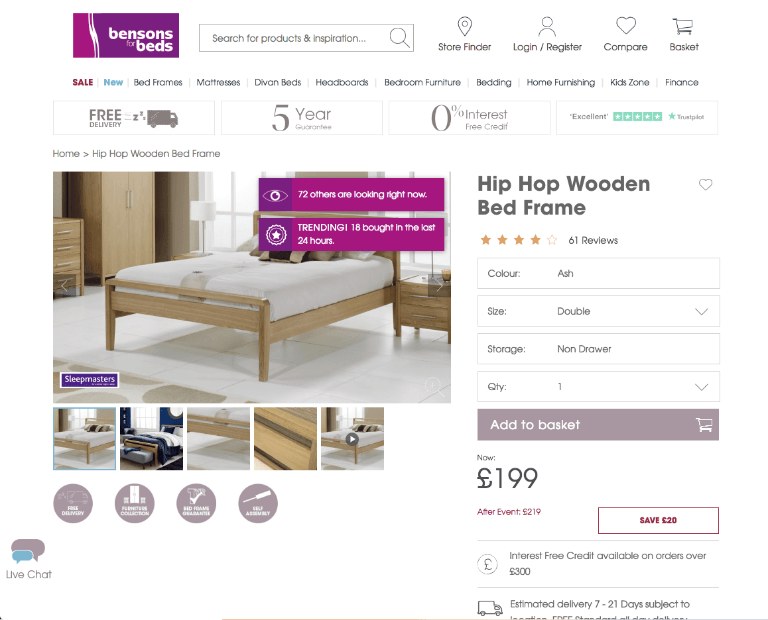Click the Self Assembly round badge
Image resolution: width=768 pixels, height=620 pixels.
(258, 503)
